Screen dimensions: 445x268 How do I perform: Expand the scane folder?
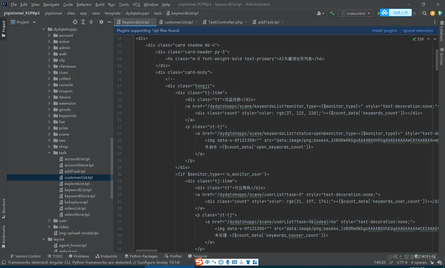point(49,134)
